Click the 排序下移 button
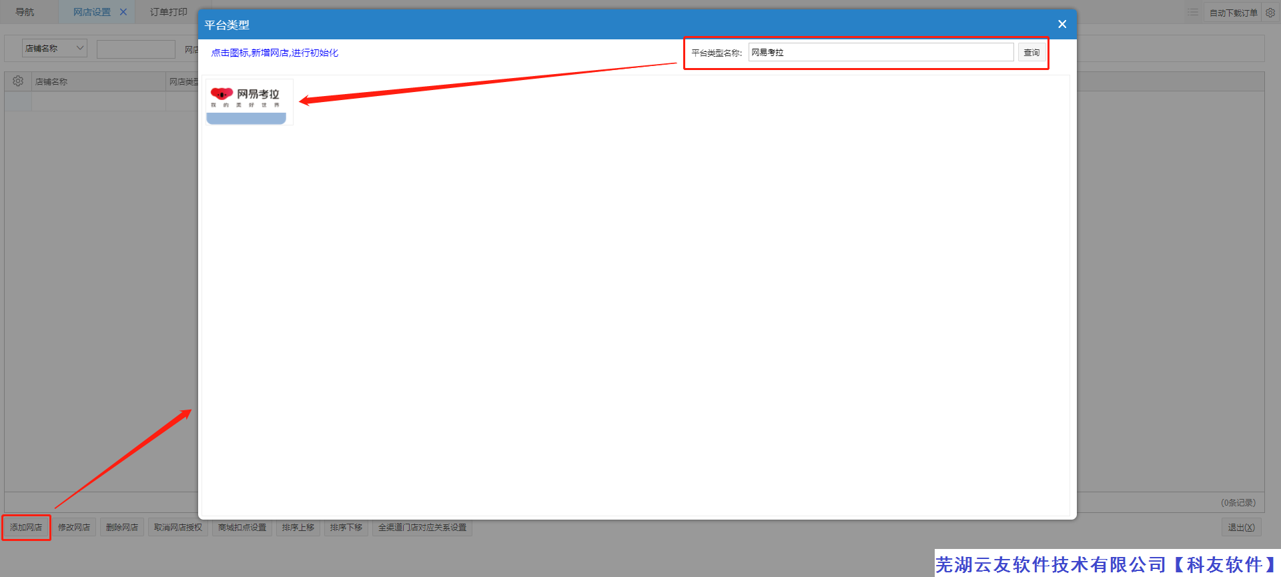 coord(346,528)
